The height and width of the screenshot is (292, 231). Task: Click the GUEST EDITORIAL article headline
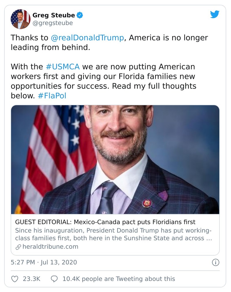tap(105, 222)
